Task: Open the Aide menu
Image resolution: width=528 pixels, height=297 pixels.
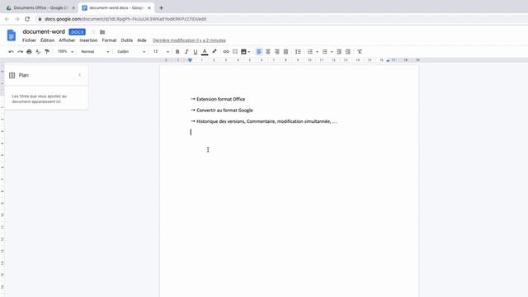Action: (142, 40)
